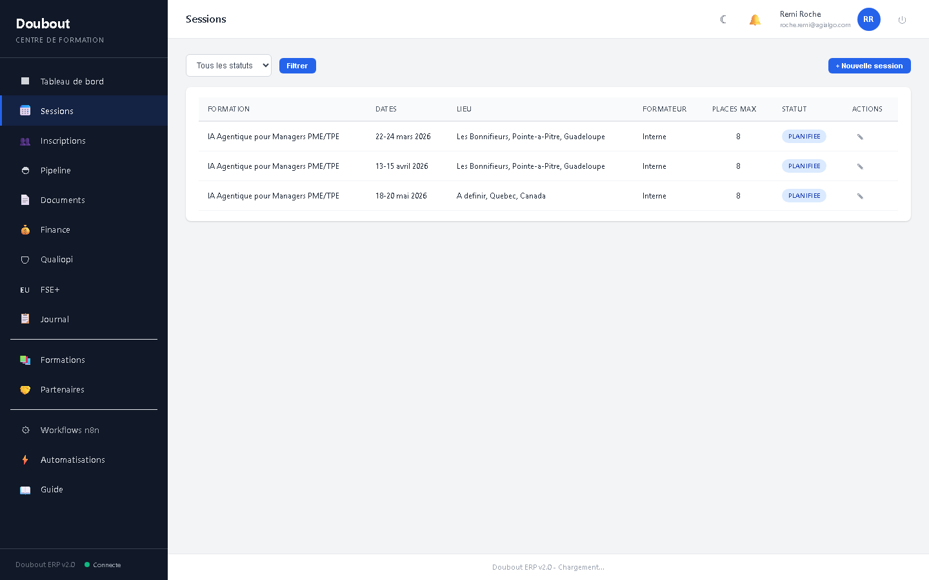Click the pencil for the 18-20 mai session

click(860, 196)
